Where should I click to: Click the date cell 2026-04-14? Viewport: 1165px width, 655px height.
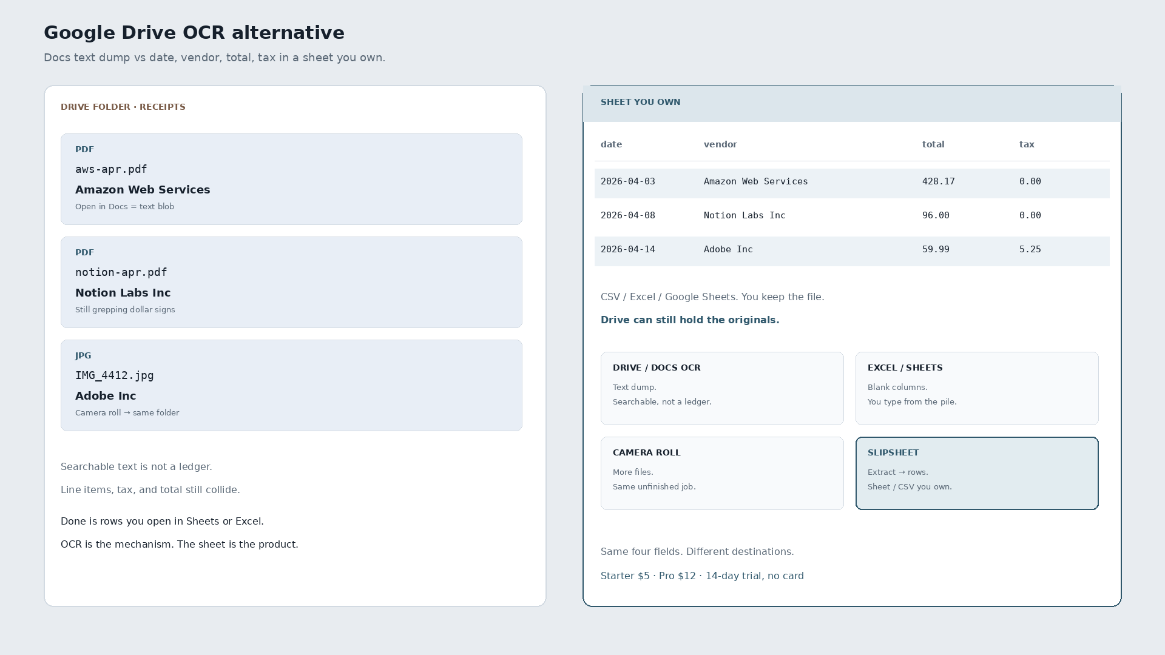pyautogui.click(x=628, y=249)
